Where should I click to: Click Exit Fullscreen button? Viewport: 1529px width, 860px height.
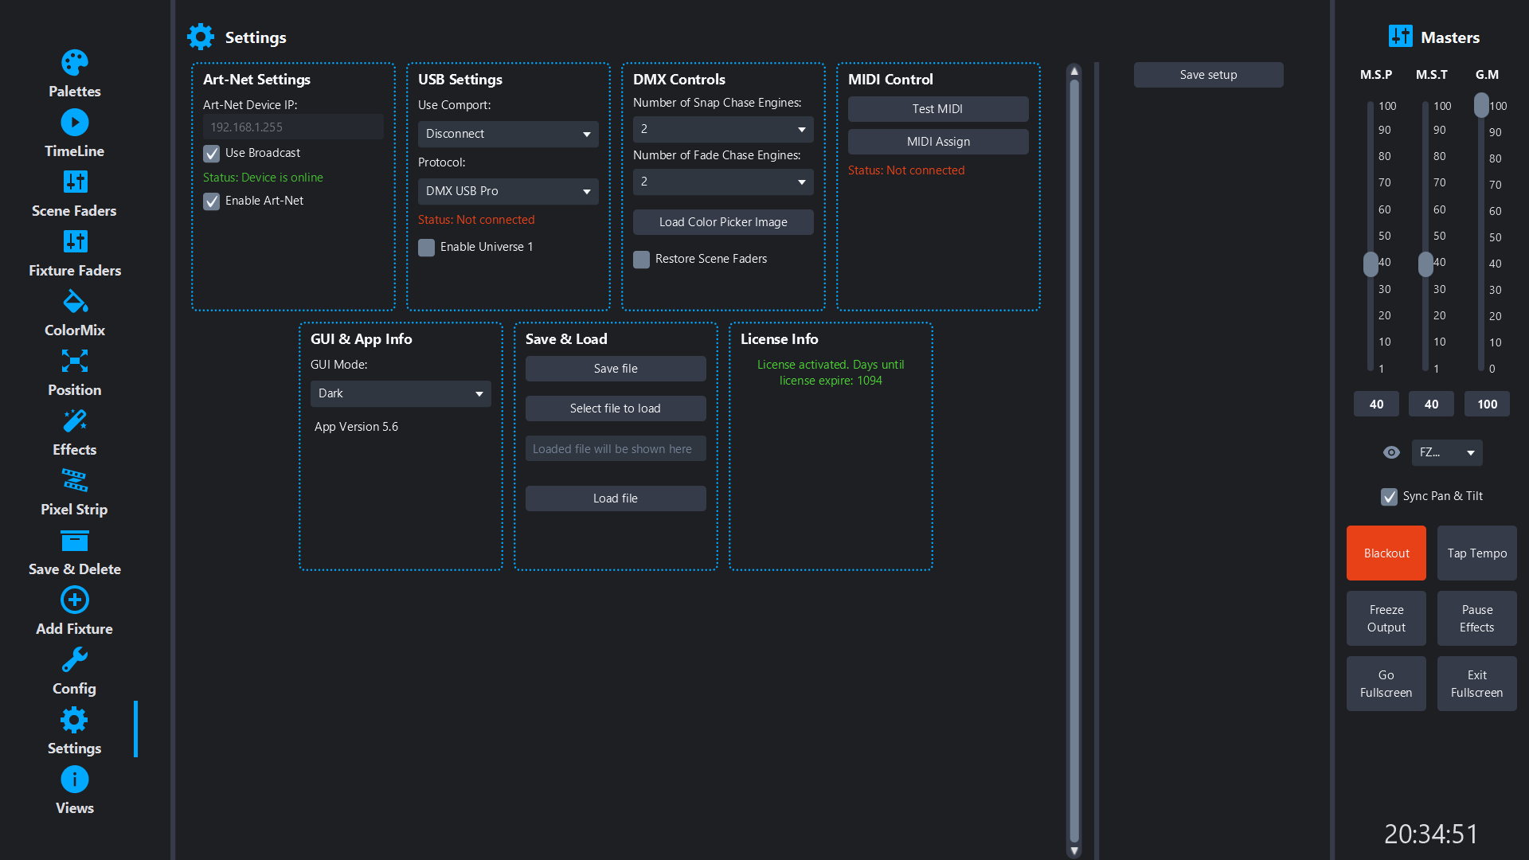click(x=1477, y=684)
